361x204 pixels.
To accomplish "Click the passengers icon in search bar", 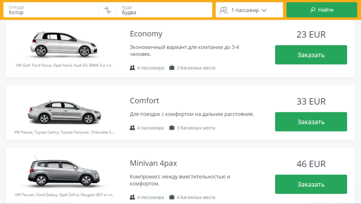I will coord(224,10).
